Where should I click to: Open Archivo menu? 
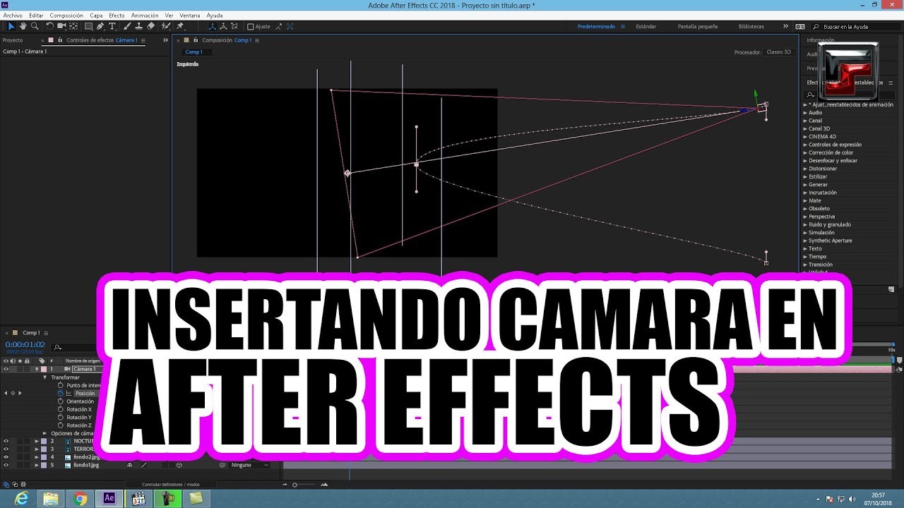(13, 16)
